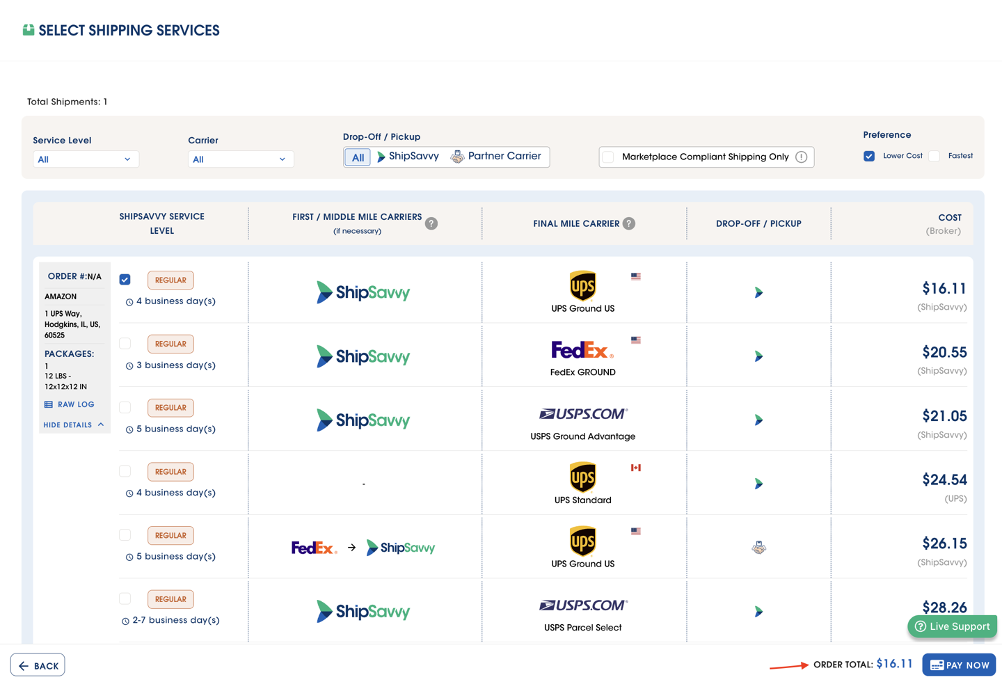1002x682 pixels.
Task: Click the REGULAR badge in the UPS Standard row
Action: (170, 472)
